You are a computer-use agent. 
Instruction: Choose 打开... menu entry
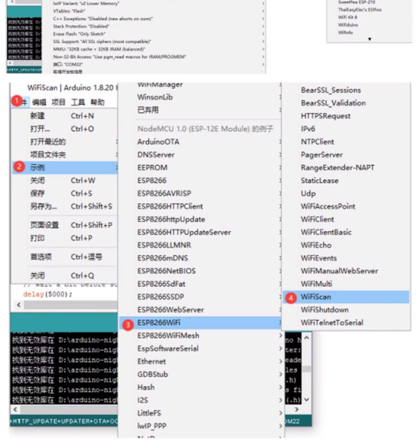65,129
